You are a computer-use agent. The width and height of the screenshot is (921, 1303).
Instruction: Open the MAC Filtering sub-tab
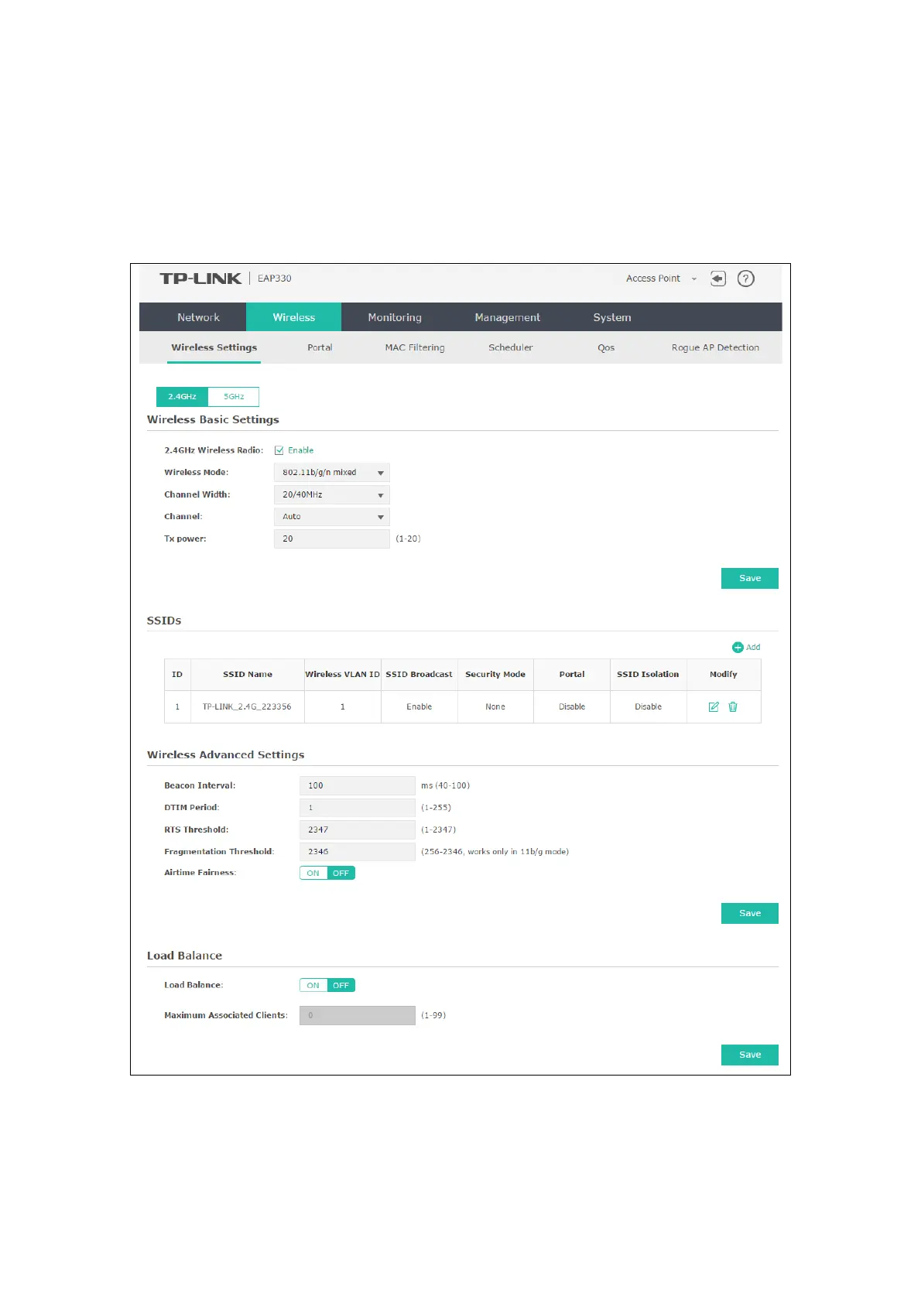(x=415, y=347)
